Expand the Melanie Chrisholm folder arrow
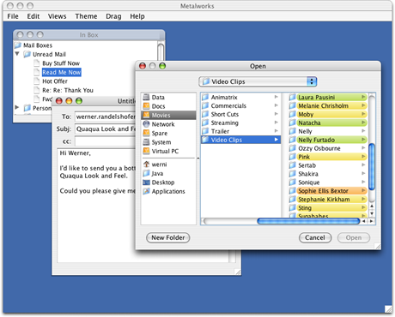Screen dimensions: 395x317 (363, 105)
